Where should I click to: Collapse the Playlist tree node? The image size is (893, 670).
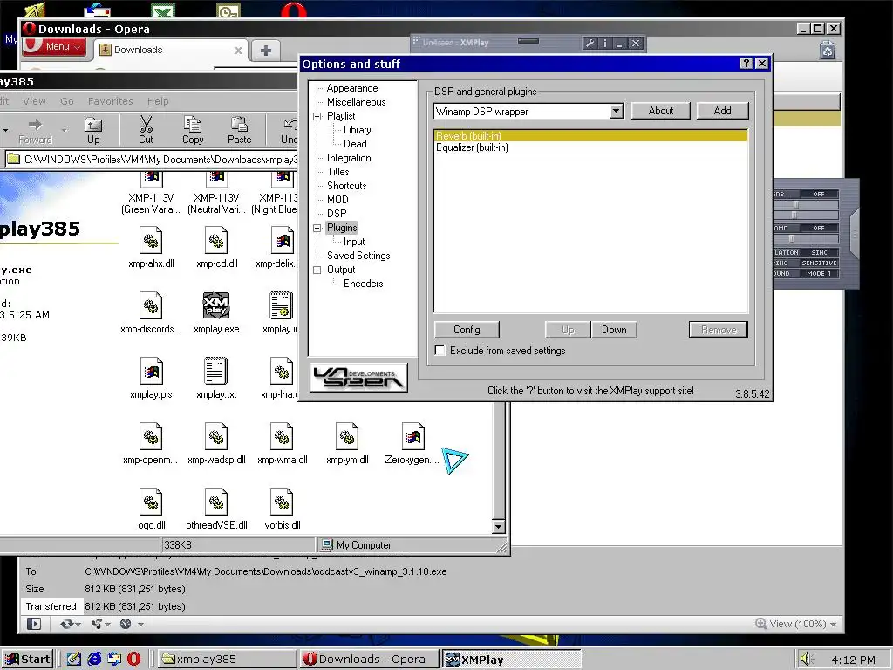[317, 116]
